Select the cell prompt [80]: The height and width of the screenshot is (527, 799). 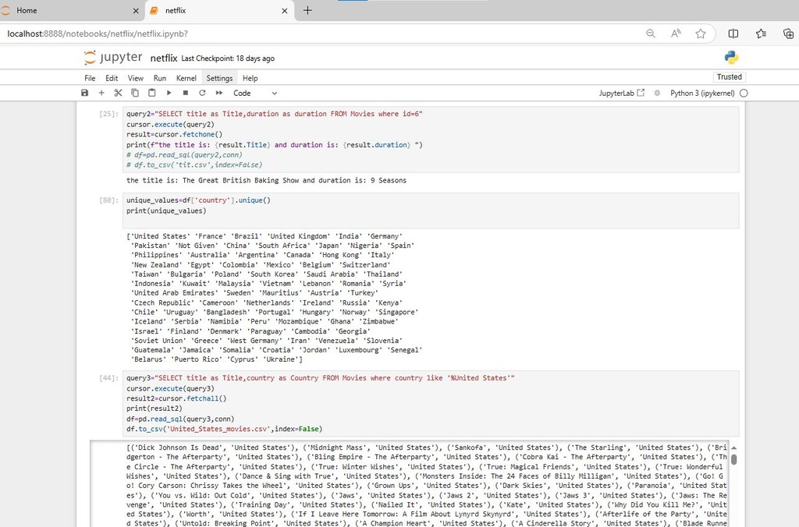pos(108,200)
